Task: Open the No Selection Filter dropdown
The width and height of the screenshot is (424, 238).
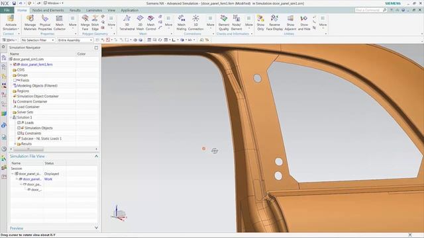Action: (x=38, y=40)
